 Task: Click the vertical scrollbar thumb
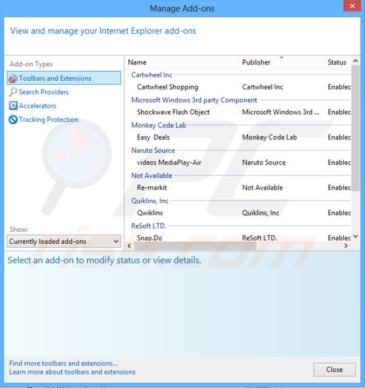point(356,128)
